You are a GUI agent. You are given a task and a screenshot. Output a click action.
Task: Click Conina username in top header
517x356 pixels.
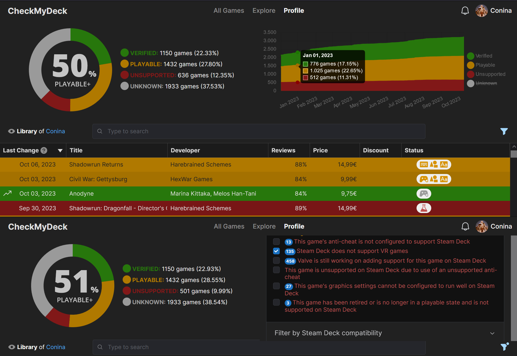coord(501,11)
